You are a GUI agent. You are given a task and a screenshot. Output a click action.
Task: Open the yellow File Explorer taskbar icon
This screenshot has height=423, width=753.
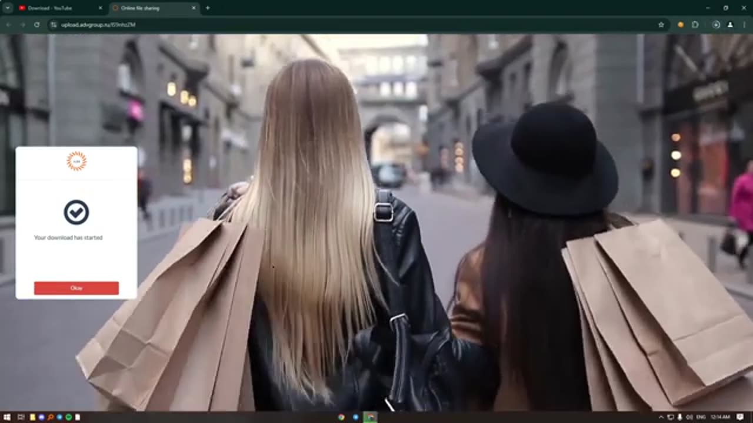point(32,417)
